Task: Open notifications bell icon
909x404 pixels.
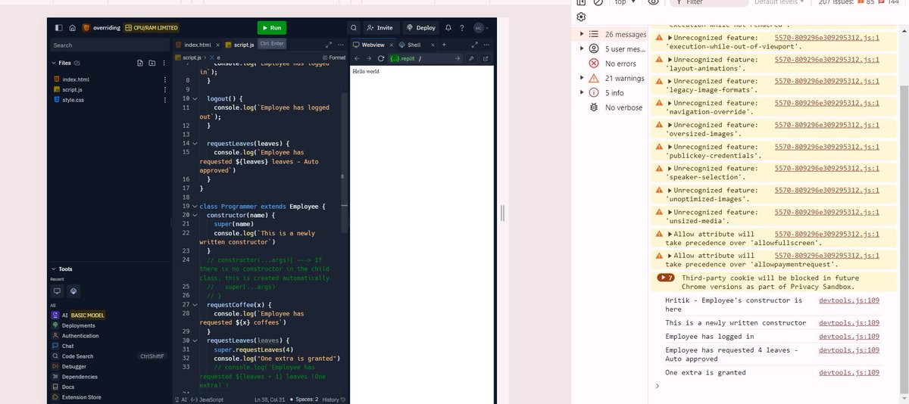Action: (x=448, y=28)
